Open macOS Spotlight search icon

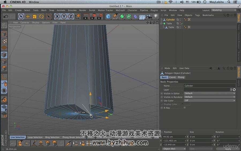coord(229,2)
